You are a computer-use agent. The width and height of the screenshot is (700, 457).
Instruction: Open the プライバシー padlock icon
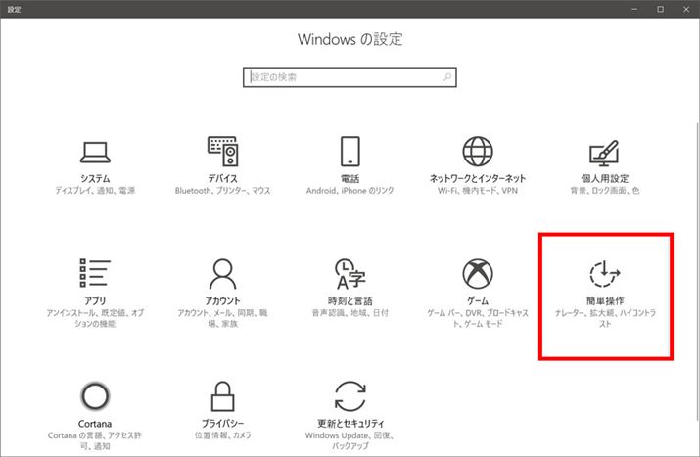[x=222, y=396]
